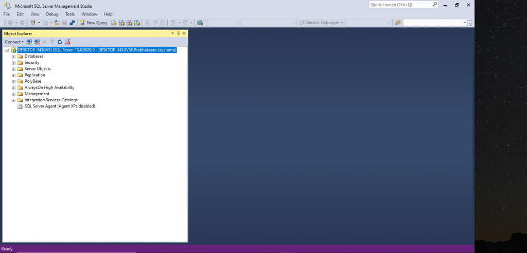Expand the Replication folder

[14, 75]
